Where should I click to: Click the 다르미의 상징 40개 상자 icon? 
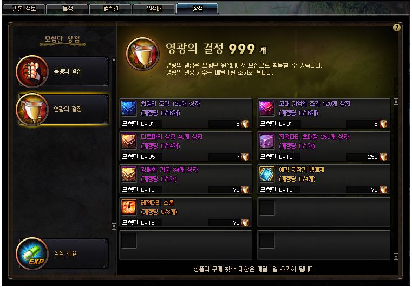129,141
